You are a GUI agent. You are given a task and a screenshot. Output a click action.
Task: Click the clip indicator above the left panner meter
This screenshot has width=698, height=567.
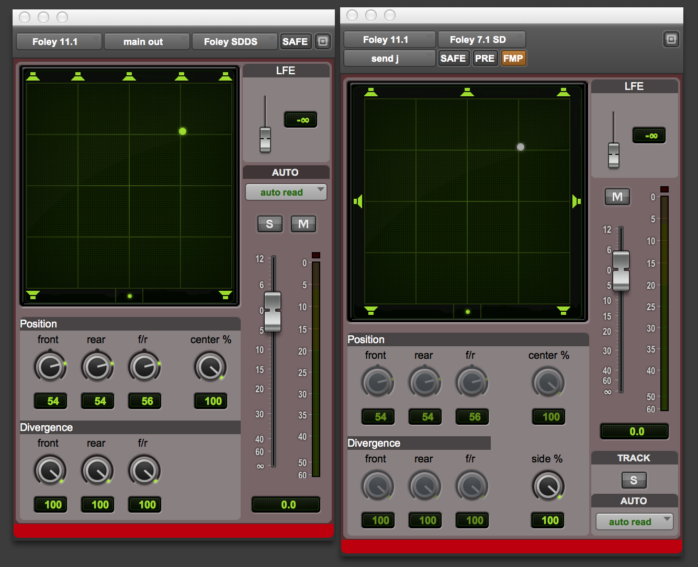click(316, 255)
